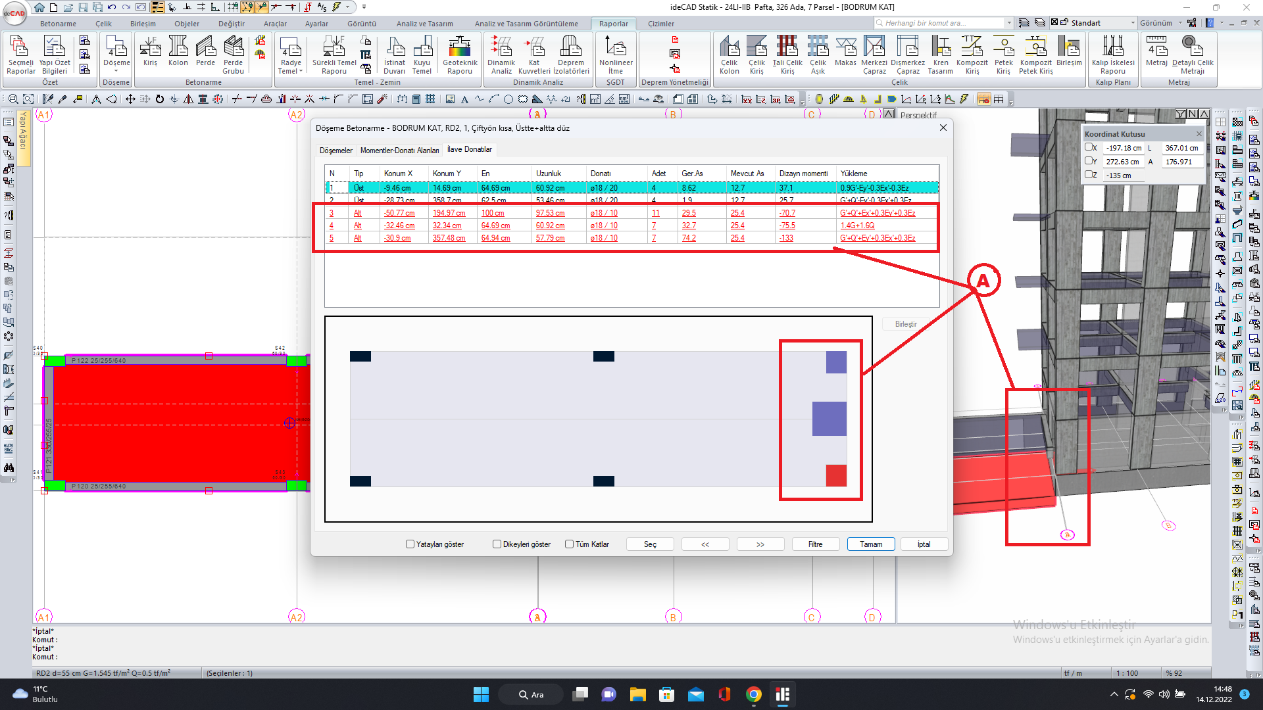Cancel the dialog with İptal
Viewport: 1263px width, 710px height.
click(x=924, y=544)
